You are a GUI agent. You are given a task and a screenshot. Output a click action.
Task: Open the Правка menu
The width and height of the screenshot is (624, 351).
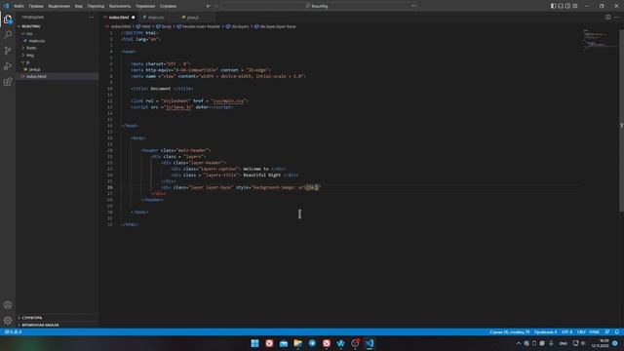point(36,6)
